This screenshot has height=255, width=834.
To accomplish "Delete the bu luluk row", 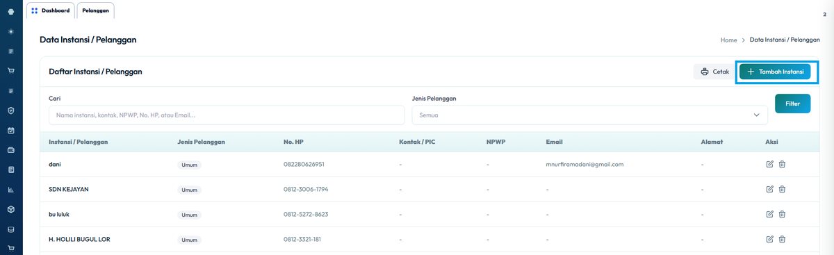I will 782,214.
